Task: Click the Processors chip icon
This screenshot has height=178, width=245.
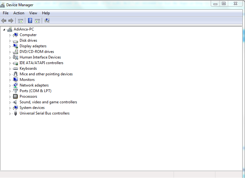Action: (16, 96)
